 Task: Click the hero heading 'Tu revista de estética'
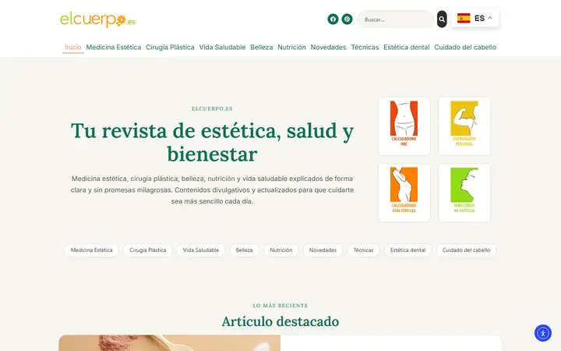212,142
